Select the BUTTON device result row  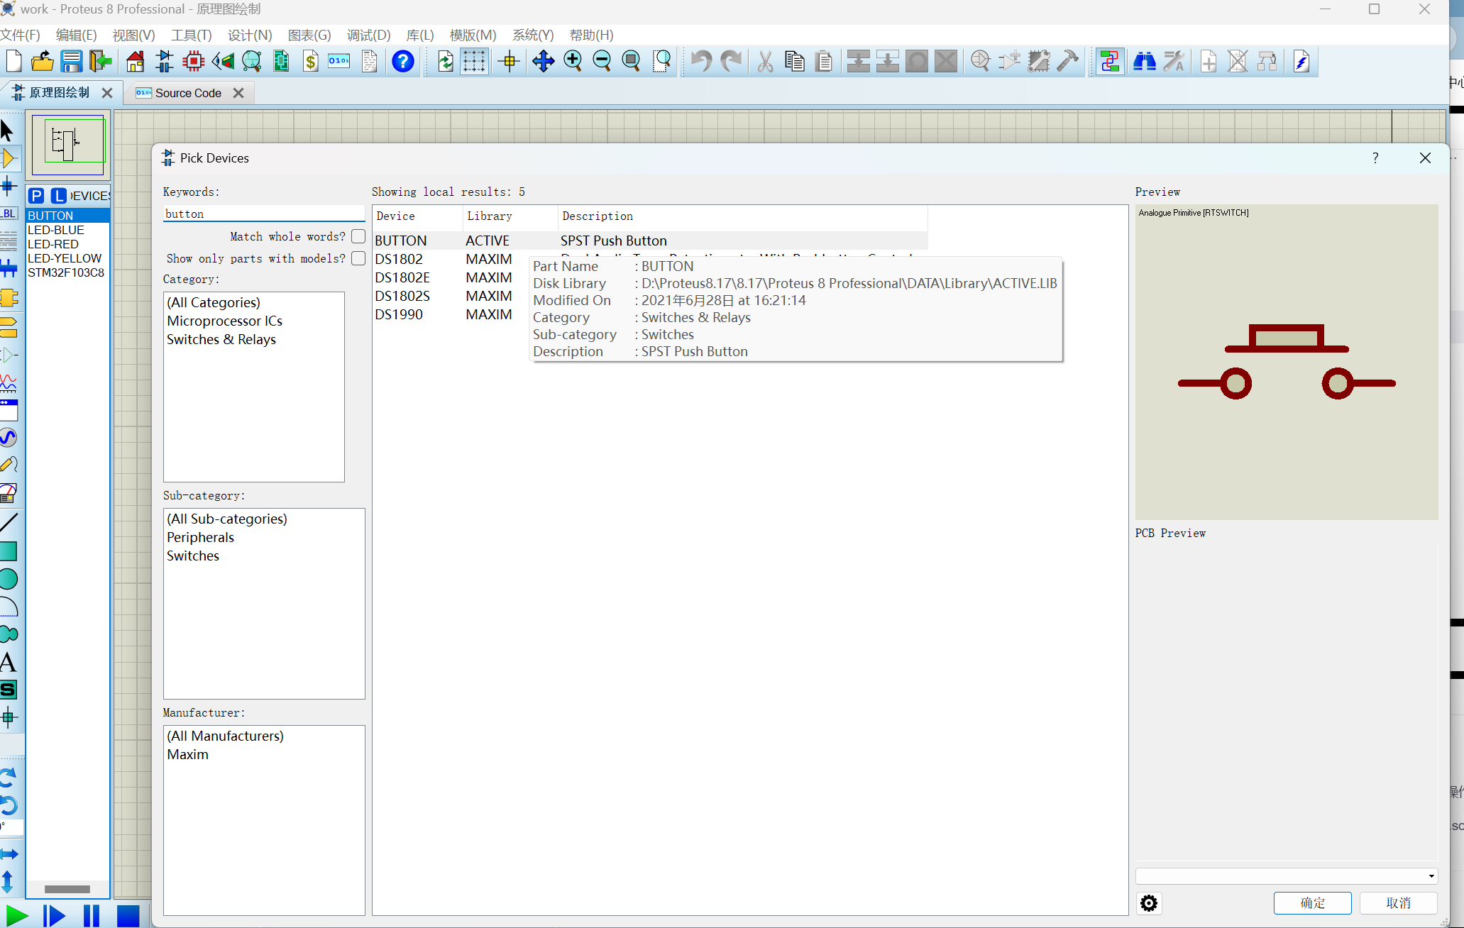tap(650, 241)
